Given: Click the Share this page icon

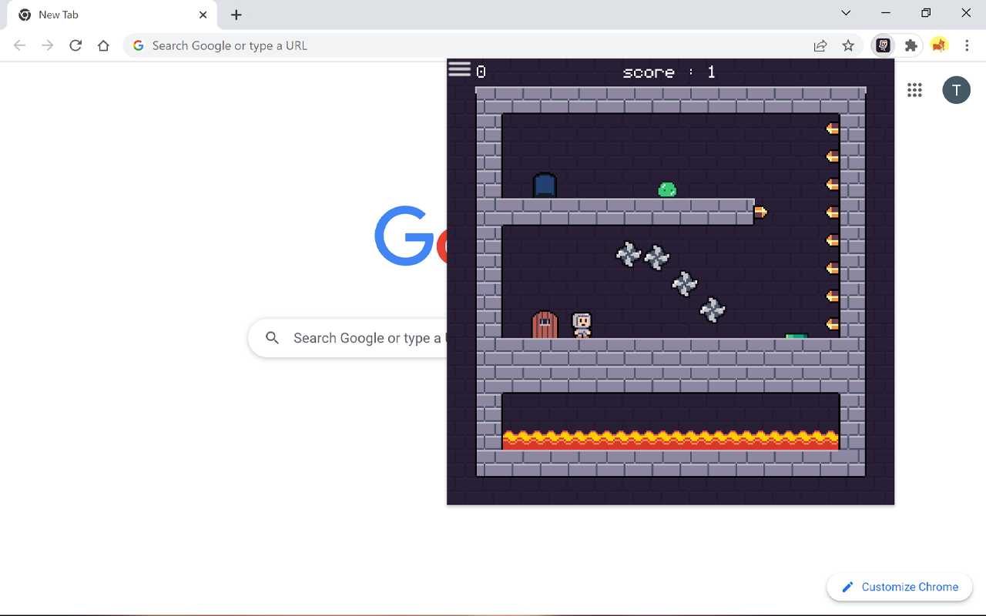Looking at the screenshot, I should point(820,45).
